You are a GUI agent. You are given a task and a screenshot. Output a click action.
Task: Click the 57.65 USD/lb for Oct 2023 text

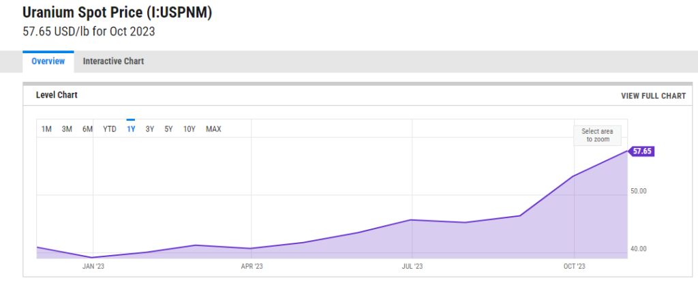(x=89, y=32)
